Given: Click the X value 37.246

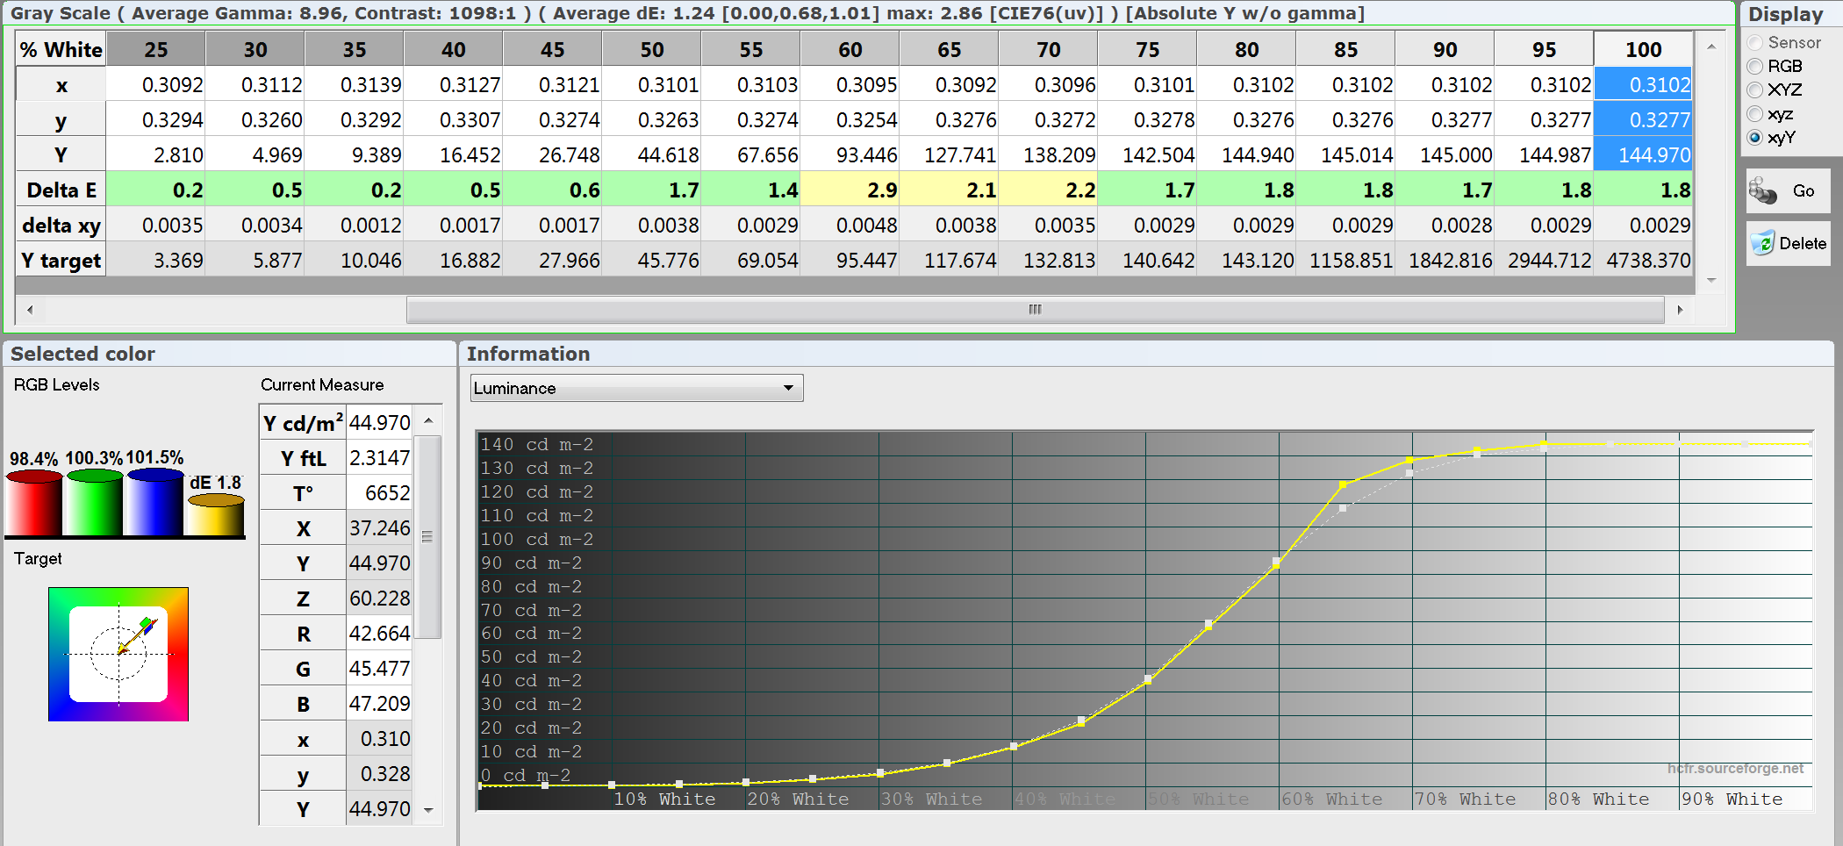Looking at the screenshot, I should tap(379, 527).
